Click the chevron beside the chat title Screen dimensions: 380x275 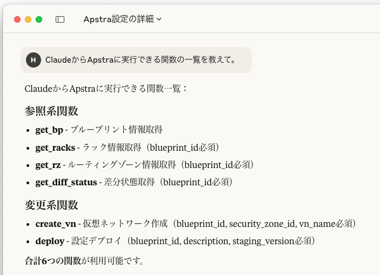[x=159, y=19]
